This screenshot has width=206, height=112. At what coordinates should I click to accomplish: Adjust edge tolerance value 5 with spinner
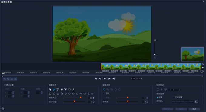coord(94,102)
